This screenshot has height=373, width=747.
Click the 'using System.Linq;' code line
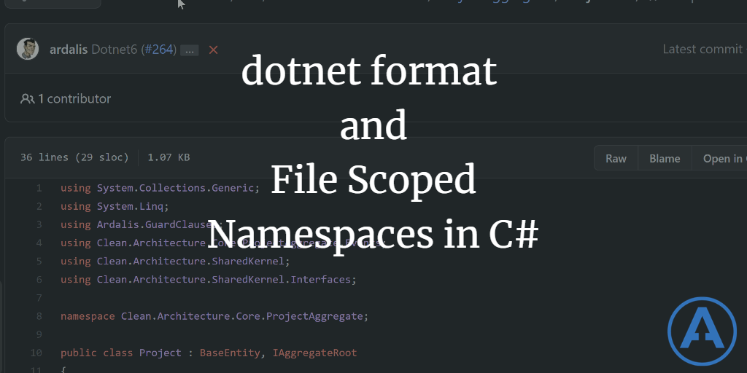pyautogui.click(x=115, y=206)
